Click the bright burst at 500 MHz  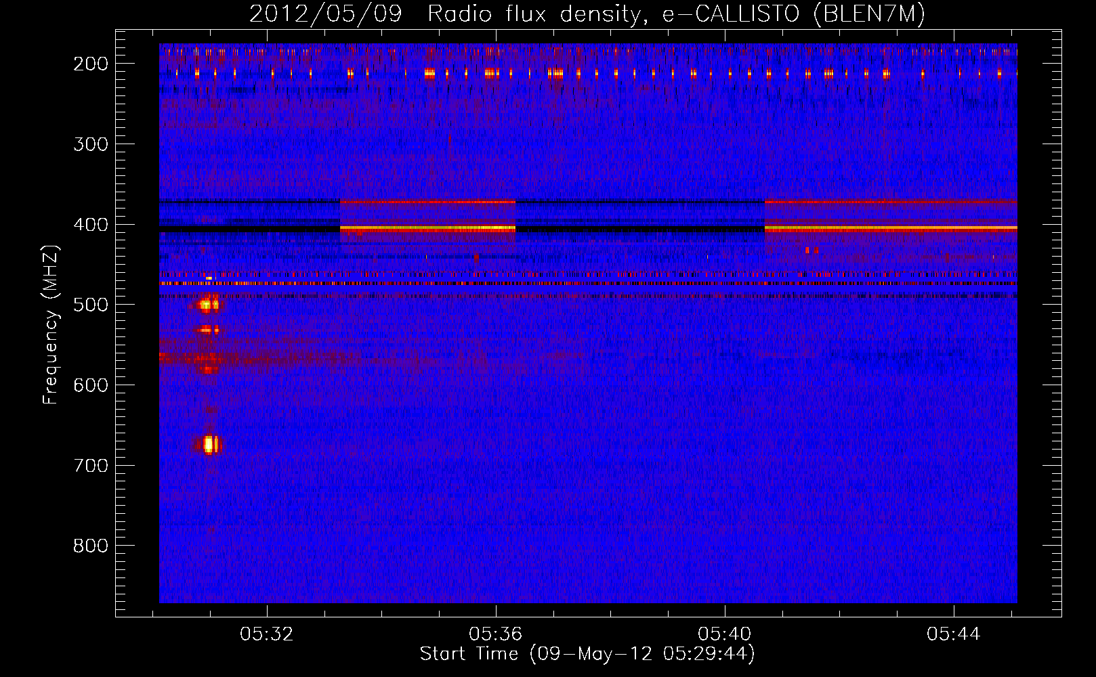click(209, 305)
